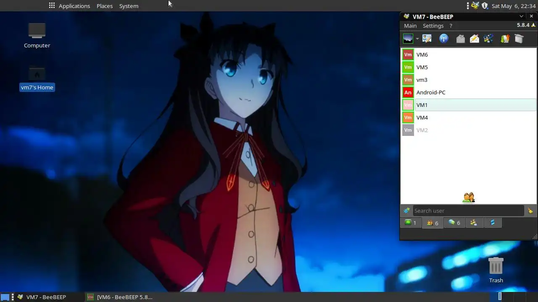Click the roll-up chevron in BeeBEEP title bar

coord(522,16)
